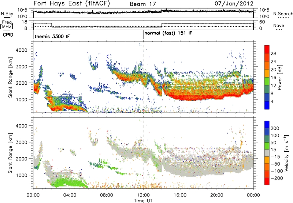Click the red swatch on Power colorbar
Viewport: 293px width, 203px height.
pos(267,49)
